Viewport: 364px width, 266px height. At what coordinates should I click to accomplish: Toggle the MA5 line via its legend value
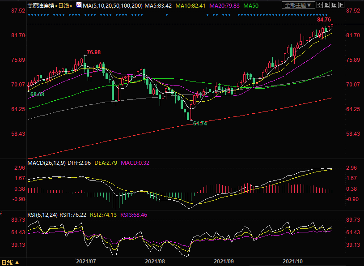click(x=160, y=5)
